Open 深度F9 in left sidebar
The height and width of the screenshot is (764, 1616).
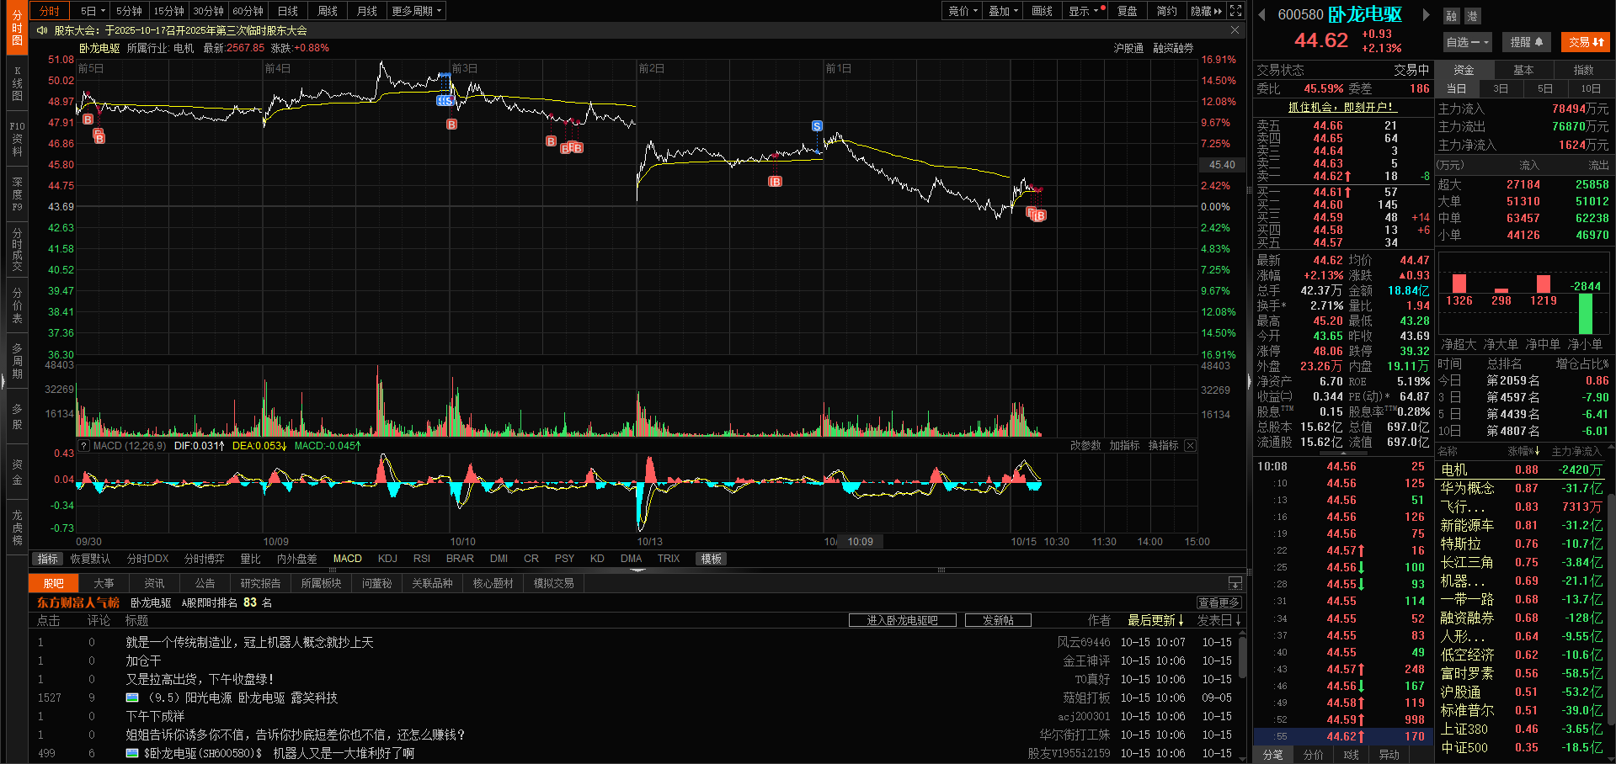17,194
